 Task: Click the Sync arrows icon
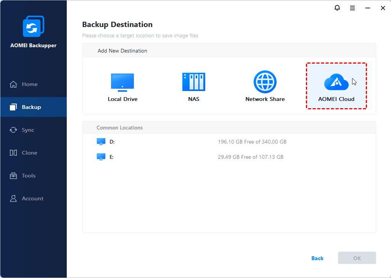click(x=13, y=130)
